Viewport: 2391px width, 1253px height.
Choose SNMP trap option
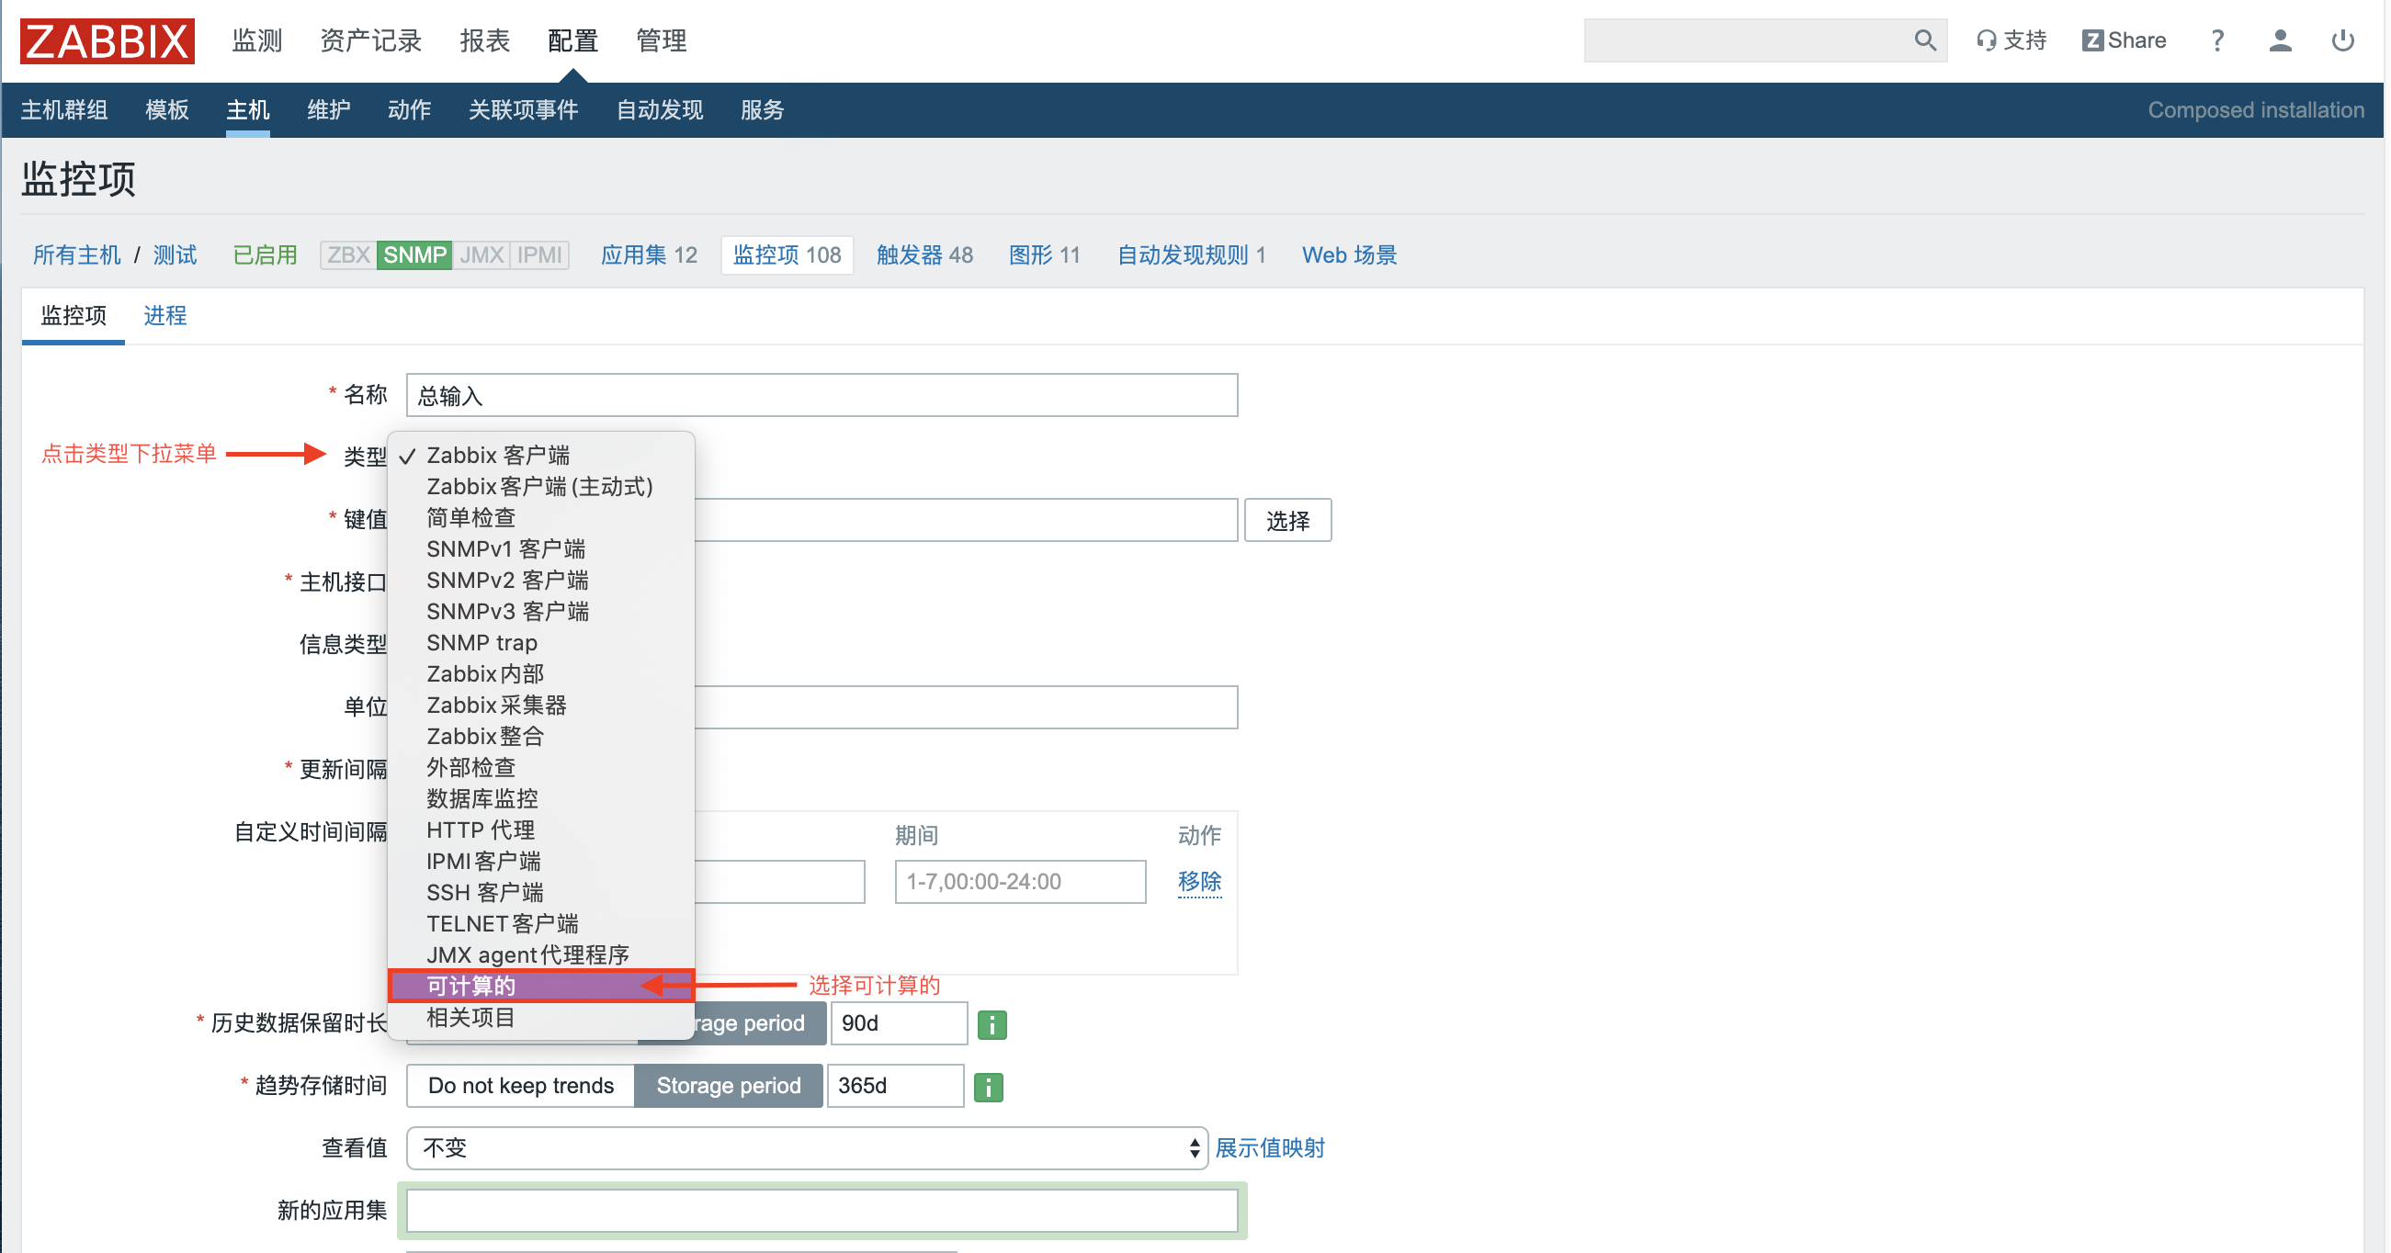(541, 642)
